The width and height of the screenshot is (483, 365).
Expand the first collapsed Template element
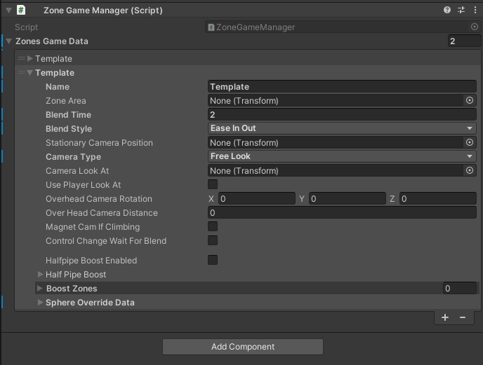pos(30,58)
